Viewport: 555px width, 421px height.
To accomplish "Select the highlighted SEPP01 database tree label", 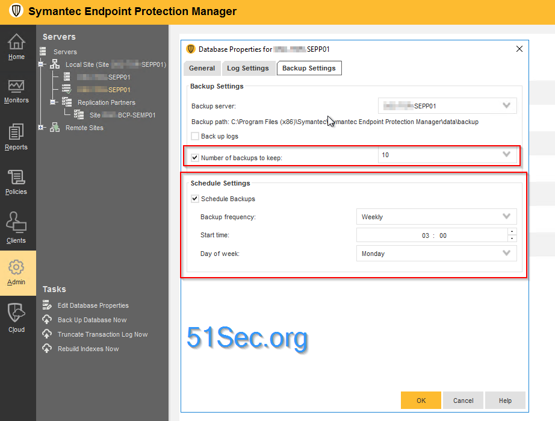I will (x=104, y=90).
